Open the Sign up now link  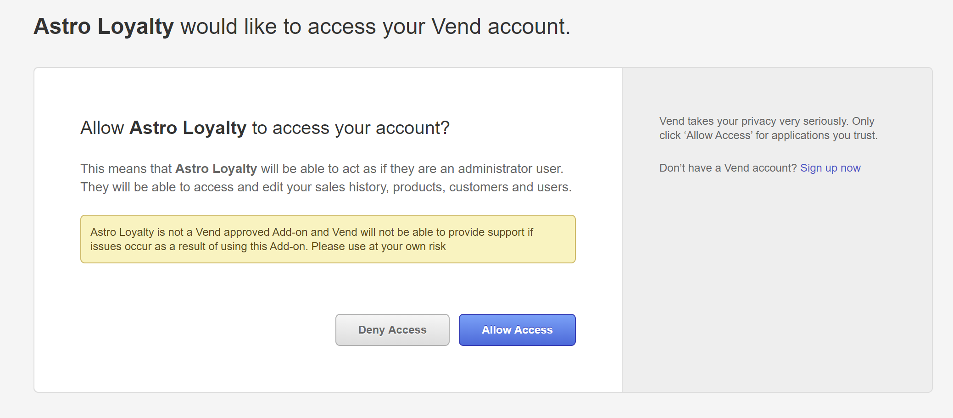point(830,168)
